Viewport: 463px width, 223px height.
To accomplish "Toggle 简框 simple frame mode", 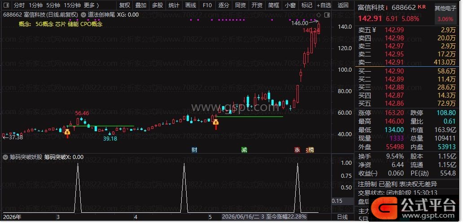I will point(274,5).
